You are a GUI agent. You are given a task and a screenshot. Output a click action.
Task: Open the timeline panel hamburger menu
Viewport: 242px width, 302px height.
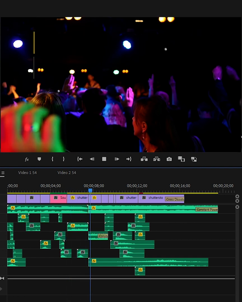click(3, 173)
